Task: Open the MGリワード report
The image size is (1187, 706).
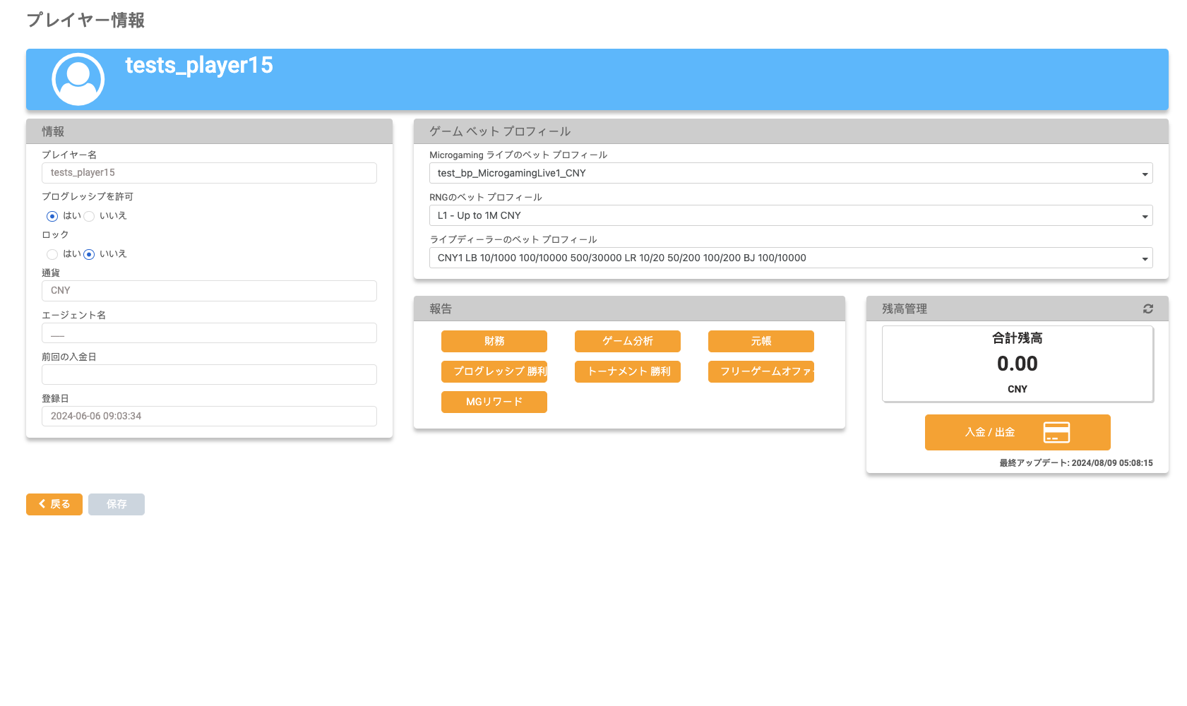Action: (x=494, y=402)
